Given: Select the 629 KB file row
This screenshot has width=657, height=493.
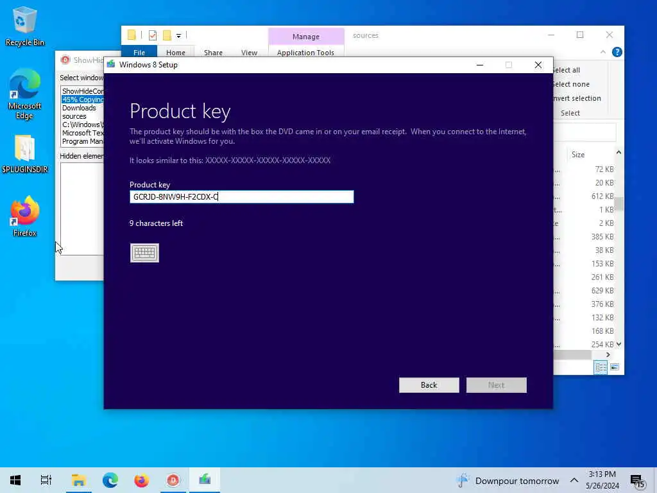Looking at the screenshot, I should tap(584, 291).
